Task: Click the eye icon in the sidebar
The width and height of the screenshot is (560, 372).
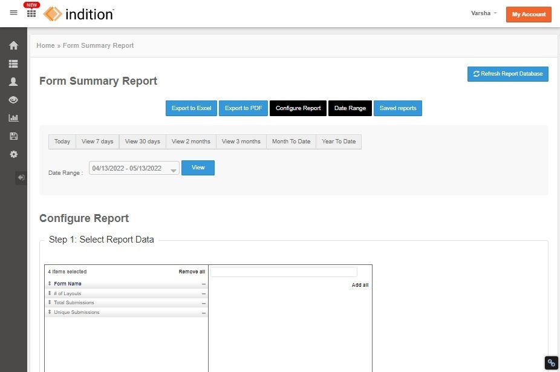Action: (13, 100)
